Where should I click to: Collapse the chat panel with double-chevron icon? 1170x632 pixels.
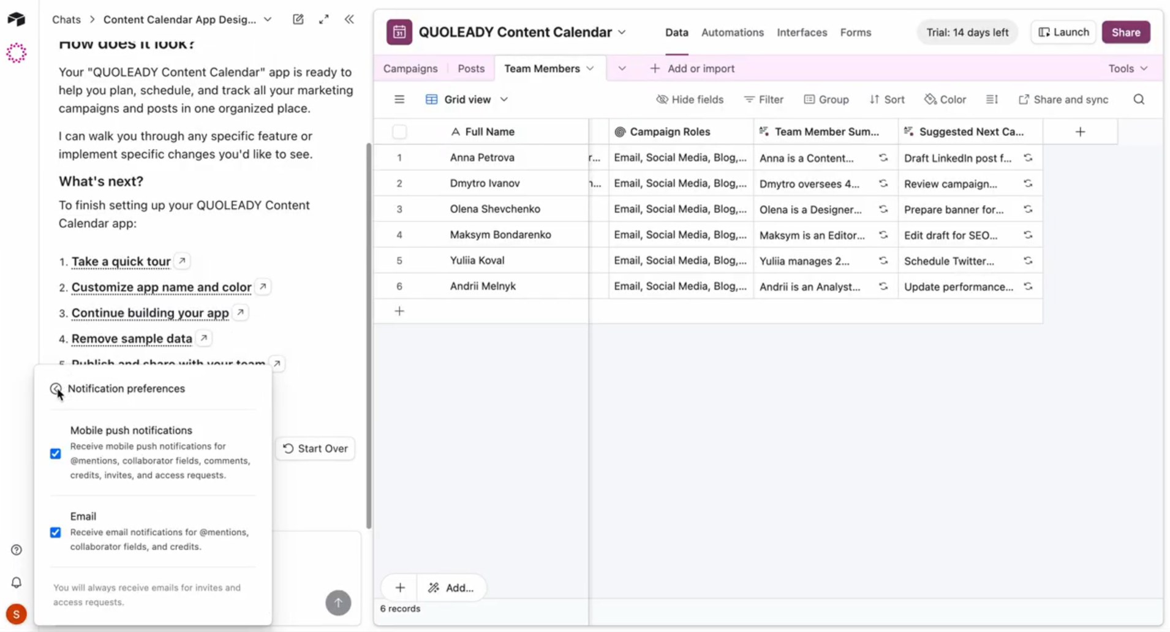click(x=349, y=19)
